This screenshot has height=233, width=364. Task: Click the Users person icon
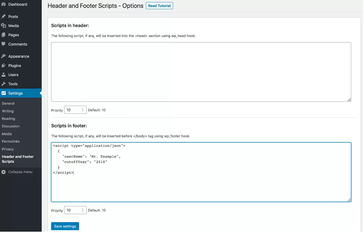click(3, 75)
